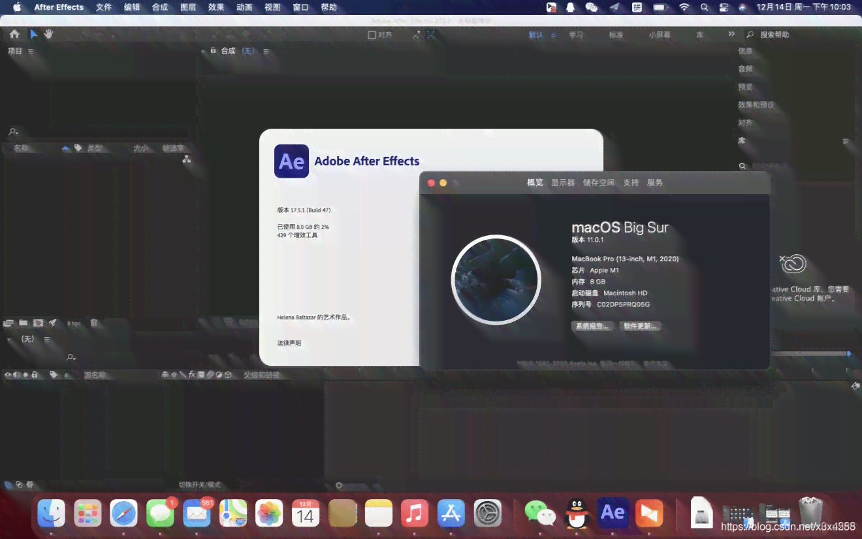Show more workspaces with the double chevron
This screenshot has width=862, height=539.
(731, 34)
